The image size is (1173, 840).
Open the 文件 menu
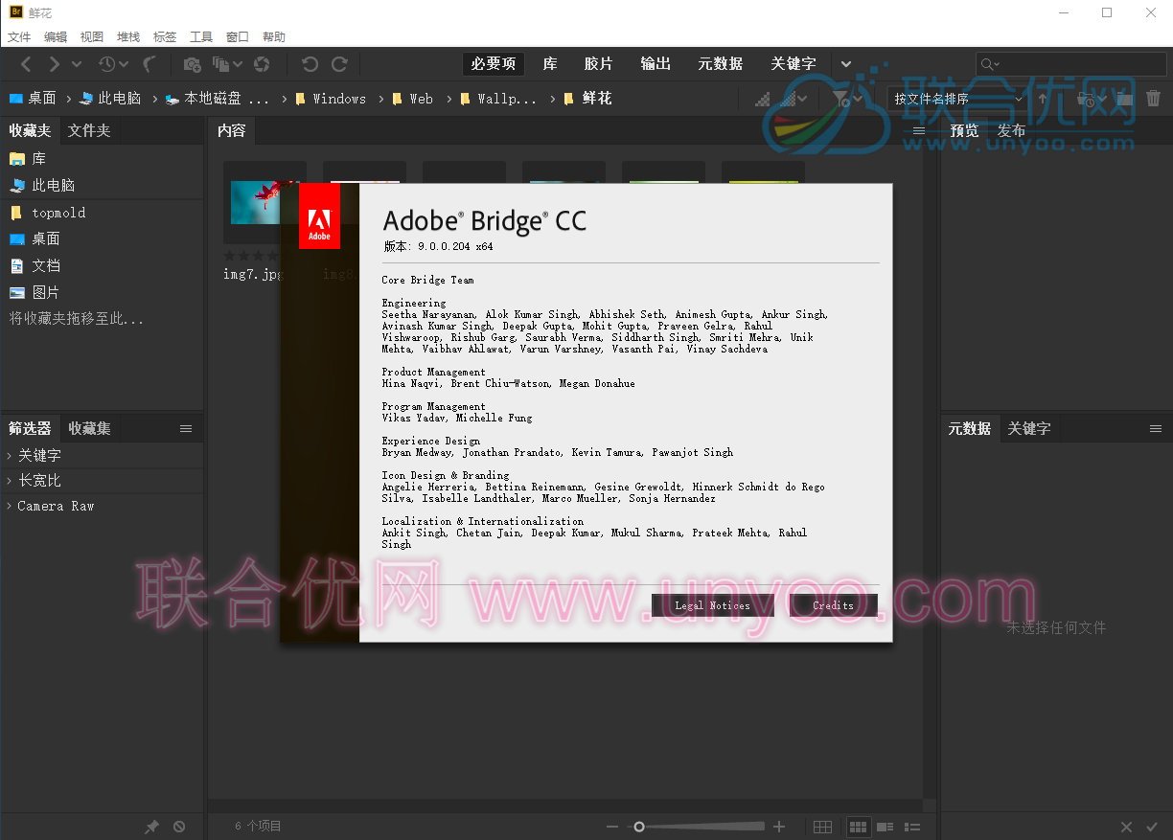point(19,36)
